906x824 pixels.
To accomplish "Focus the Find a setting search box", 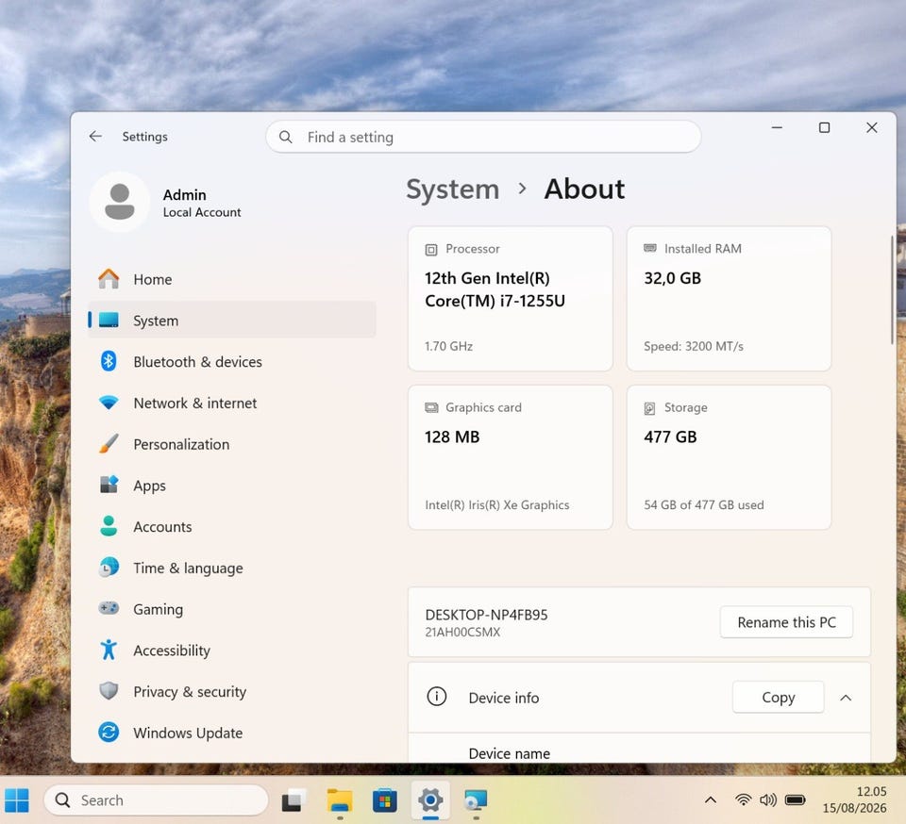I will point(483,137).
